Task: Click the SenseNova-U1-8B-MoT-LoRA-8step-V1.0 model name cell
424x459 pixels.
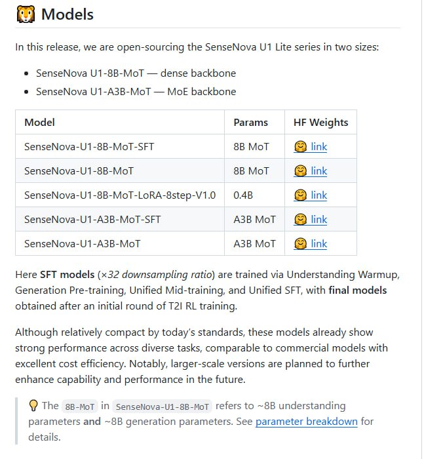Action: 120,195
